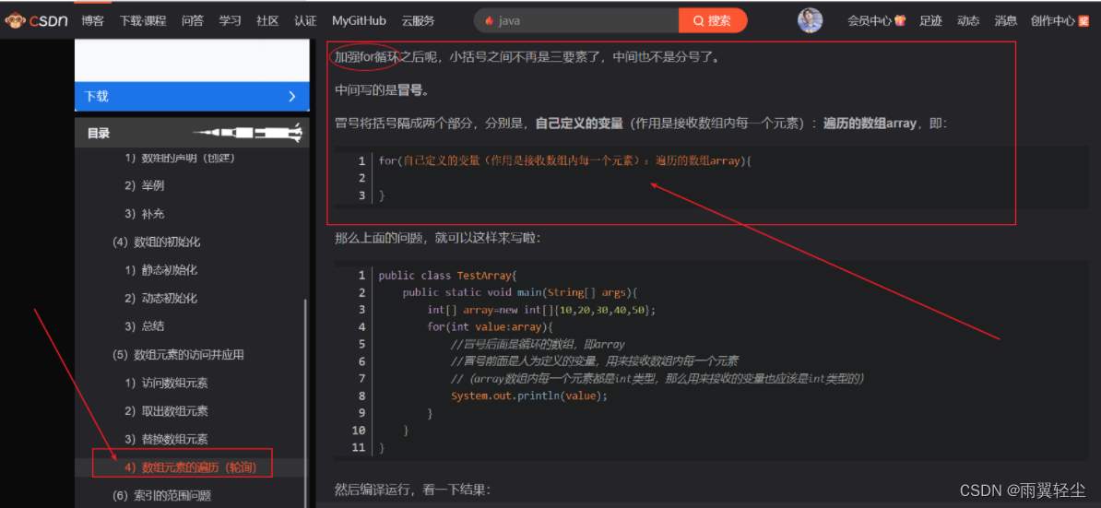The width and height of the screenshot is (1101, 508).
Task: Jump to (4) 数组的初始化 section
Action: pos(157,242)
